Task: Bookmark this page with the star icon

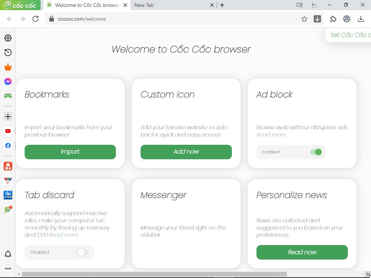Action: point(304,19)
